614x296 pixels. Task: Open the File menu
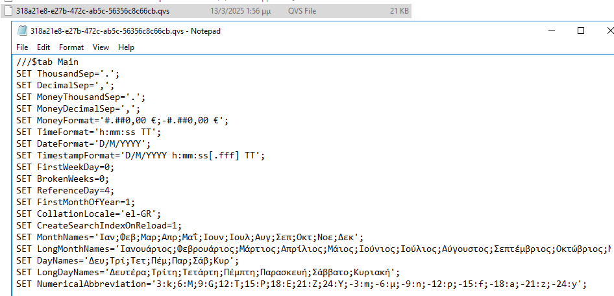22,47
